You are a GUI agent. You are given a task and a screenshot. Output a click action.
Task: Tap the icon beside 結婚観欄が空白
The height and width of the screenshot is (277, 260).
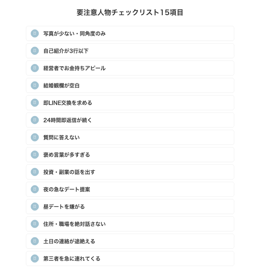point(35,85)
